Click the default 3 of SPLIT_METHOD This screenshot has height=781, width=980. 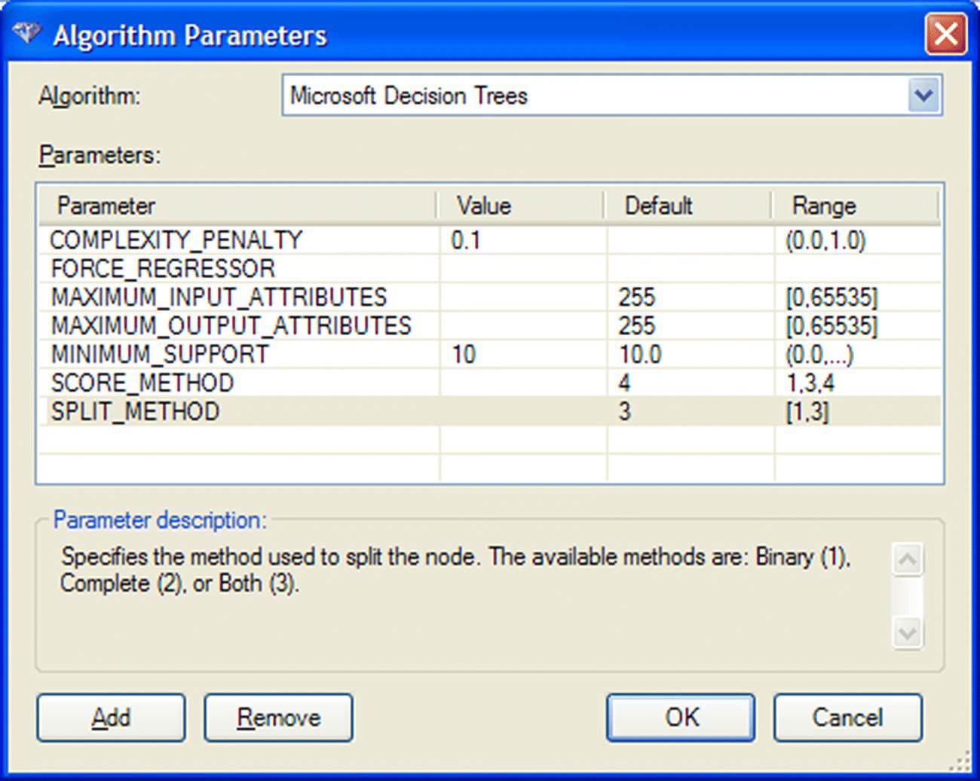tap(691, 412)
